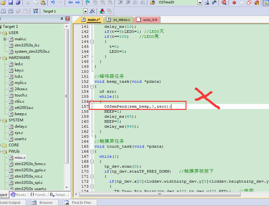Screen dimensions: 269x206
Task: Open Manage Project Items colored blocks icon
Action: pos(102,11)
